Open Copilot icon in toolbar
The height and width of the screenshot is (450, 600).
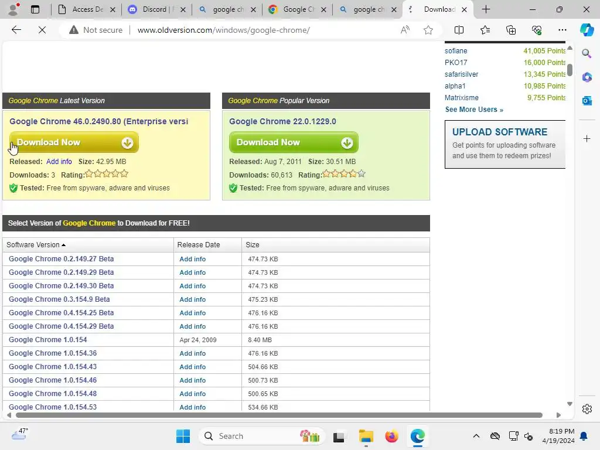tap(587, 30)
